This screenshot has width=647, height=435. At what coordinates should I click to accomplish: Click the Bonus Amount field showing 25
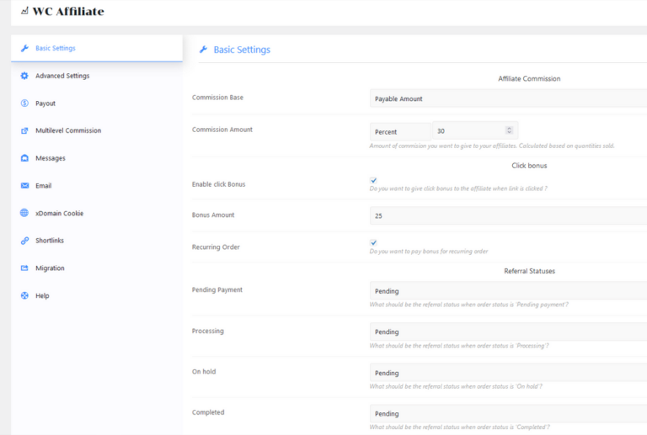[x=508, y=215]
